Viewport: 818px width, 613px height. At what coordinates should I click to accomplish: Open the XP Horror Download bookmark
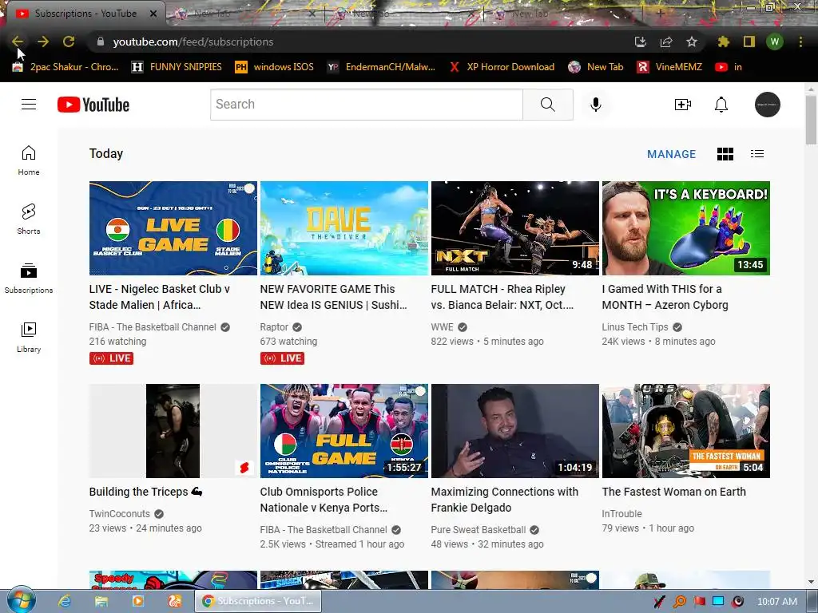click(502, 67)
